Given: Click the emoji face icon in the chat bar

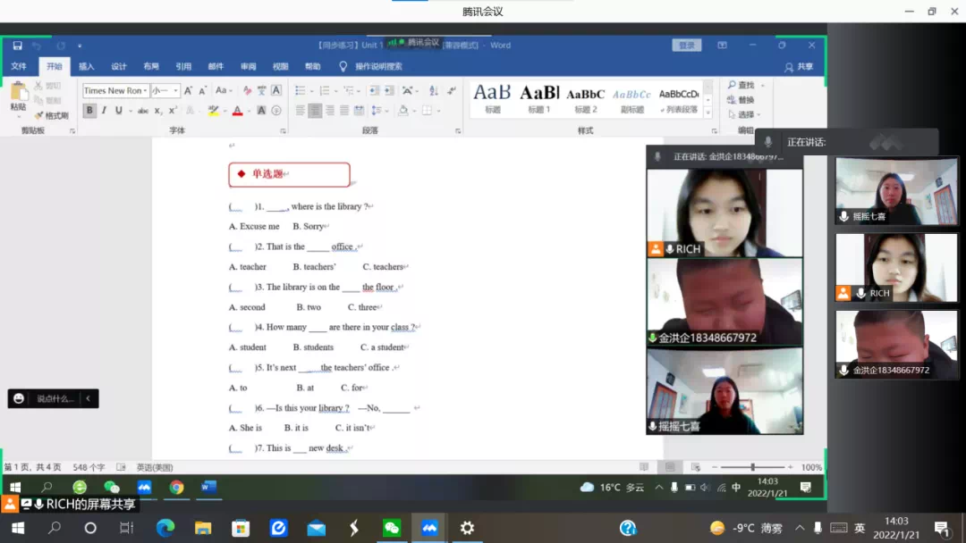Looking at the screenshot, I should [19, 398].
